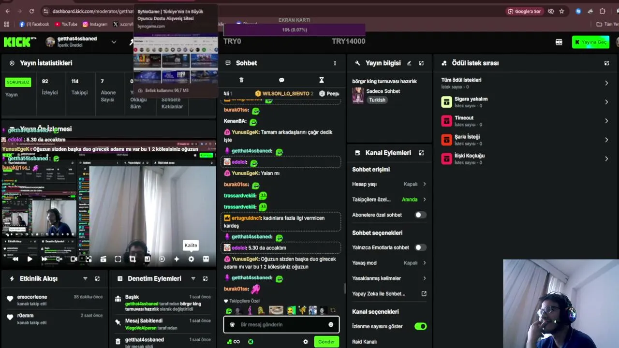Open Takipçilere özel setting
Image resolution: width=619 pixels, height=348 pixels.
coord(389,200)
